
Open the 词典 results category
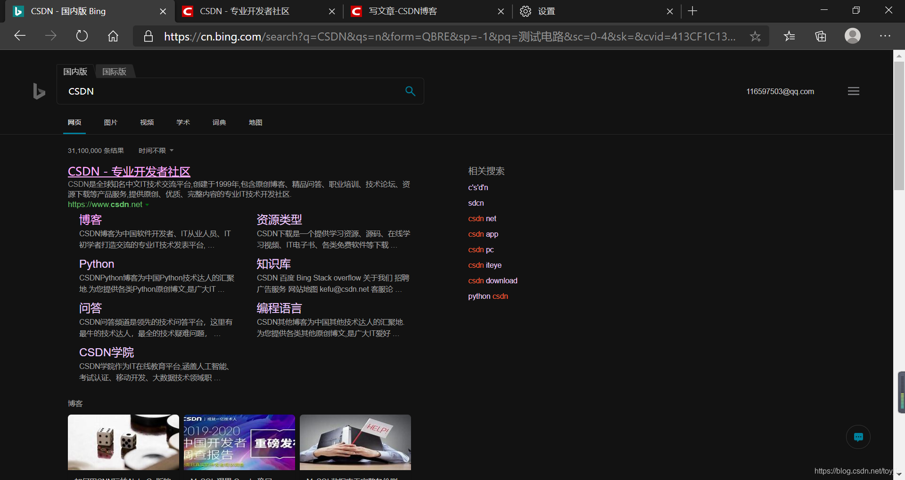219,122
